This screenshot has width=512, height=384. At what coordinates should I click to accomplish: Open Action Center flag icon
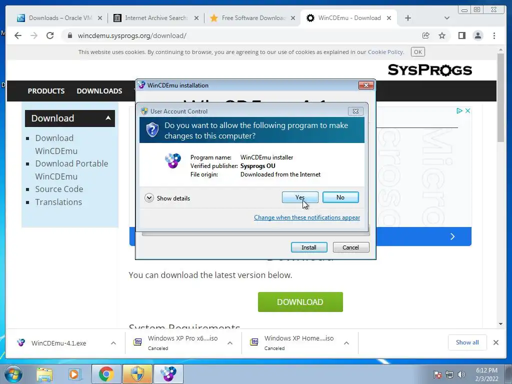(x=437, y=374)
